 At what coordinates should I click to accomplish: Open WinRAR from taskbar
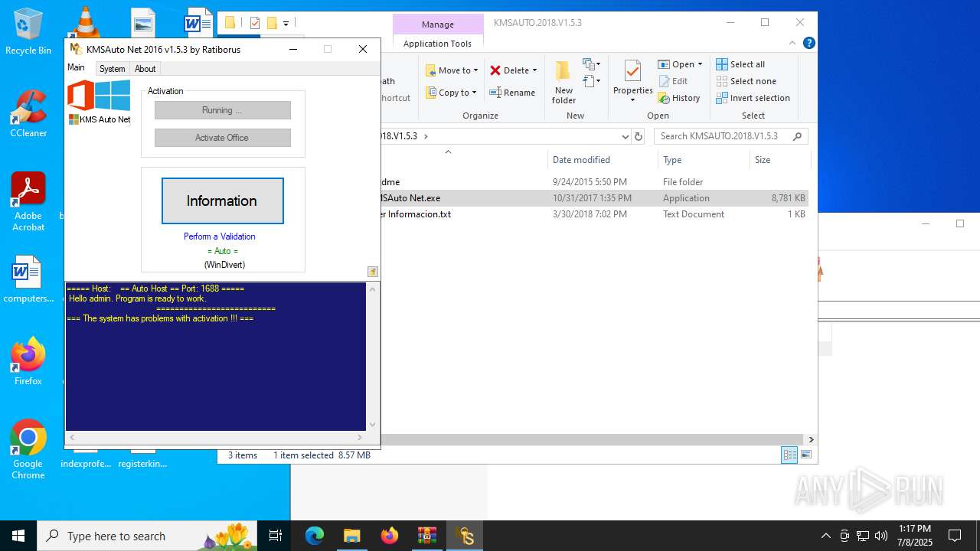pyautogui.click(x=427, y=536)
